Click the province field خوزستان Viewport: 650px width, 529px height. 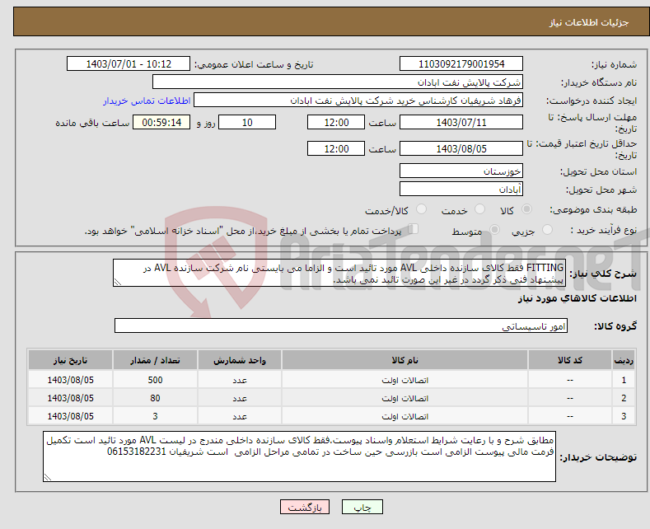(461, 171)
